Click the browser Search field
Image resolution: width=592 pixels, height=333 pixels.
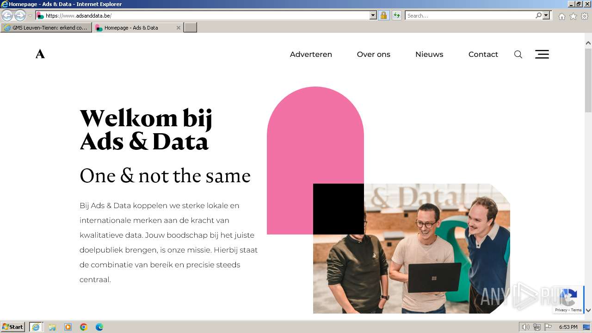point(470,15)
